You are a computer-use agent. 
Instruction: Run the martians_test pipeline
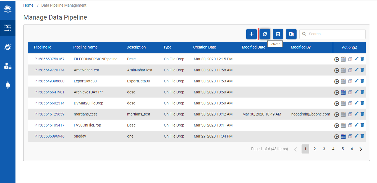337,114
